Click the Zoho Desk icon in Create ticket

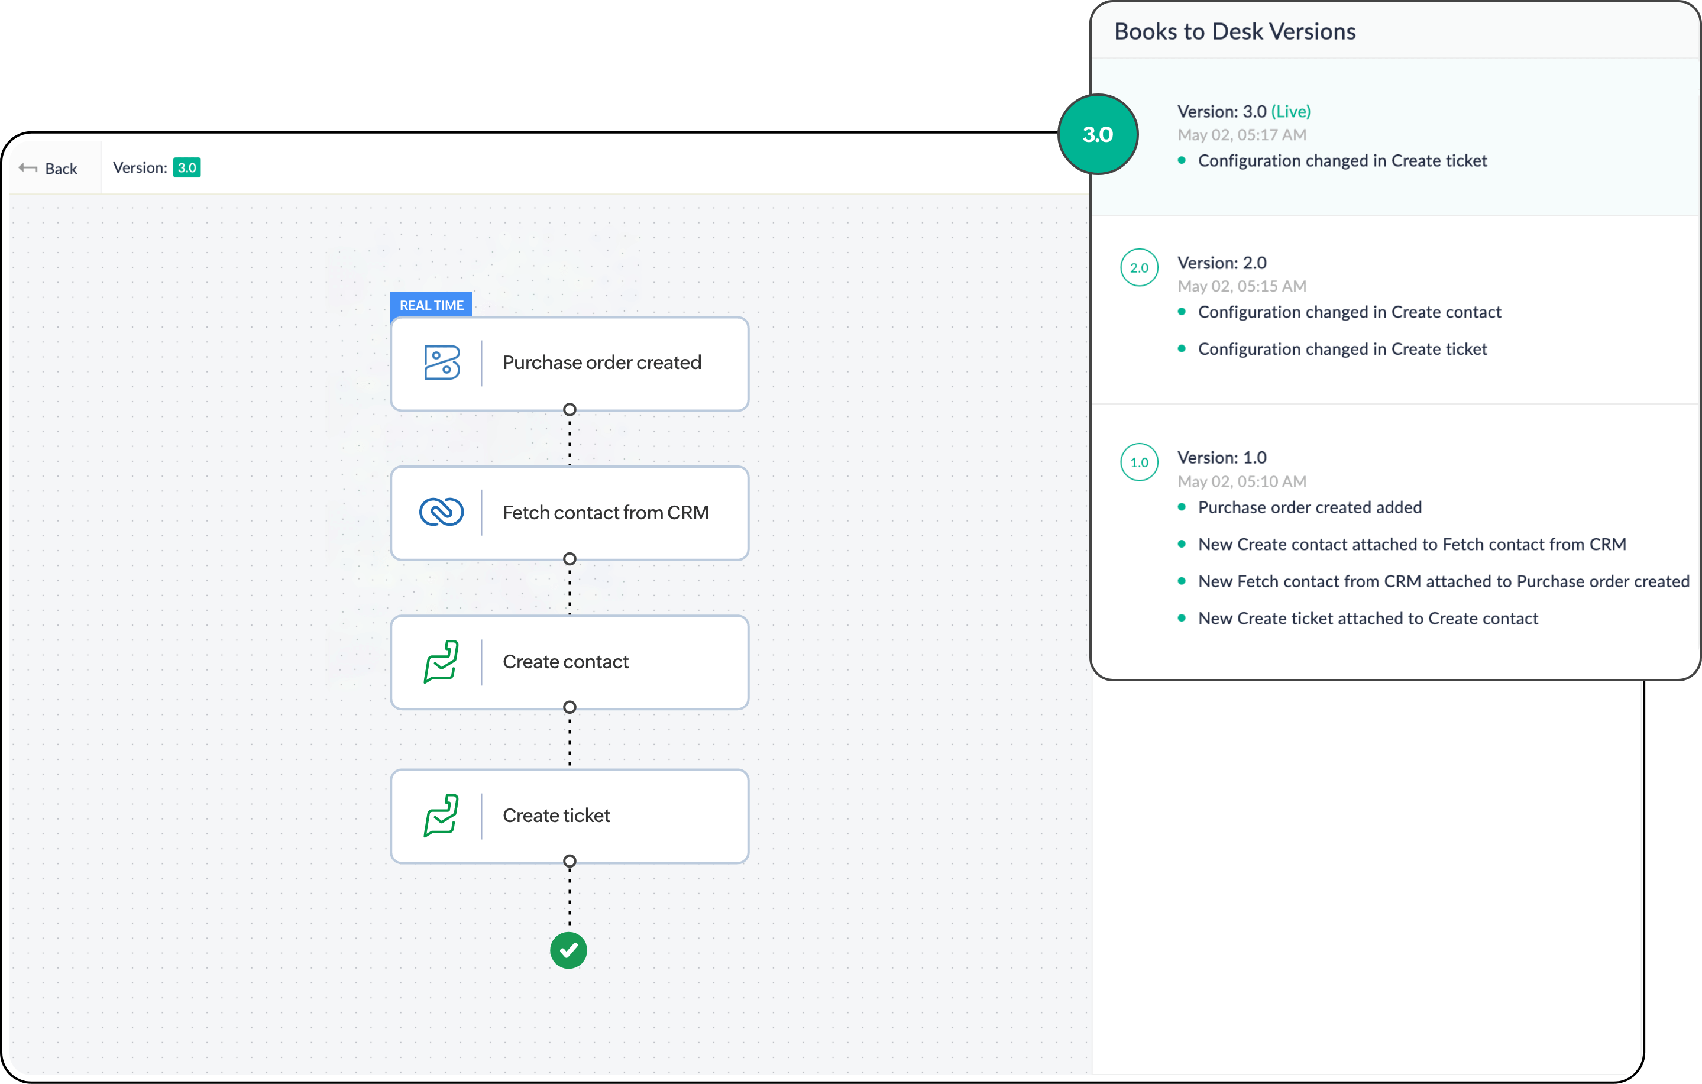pos(442,816)
